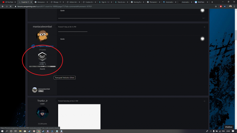Click share icon on maniacalwombat's post
The height and width of the screenshot is (133, 237).
coord(204,27)
